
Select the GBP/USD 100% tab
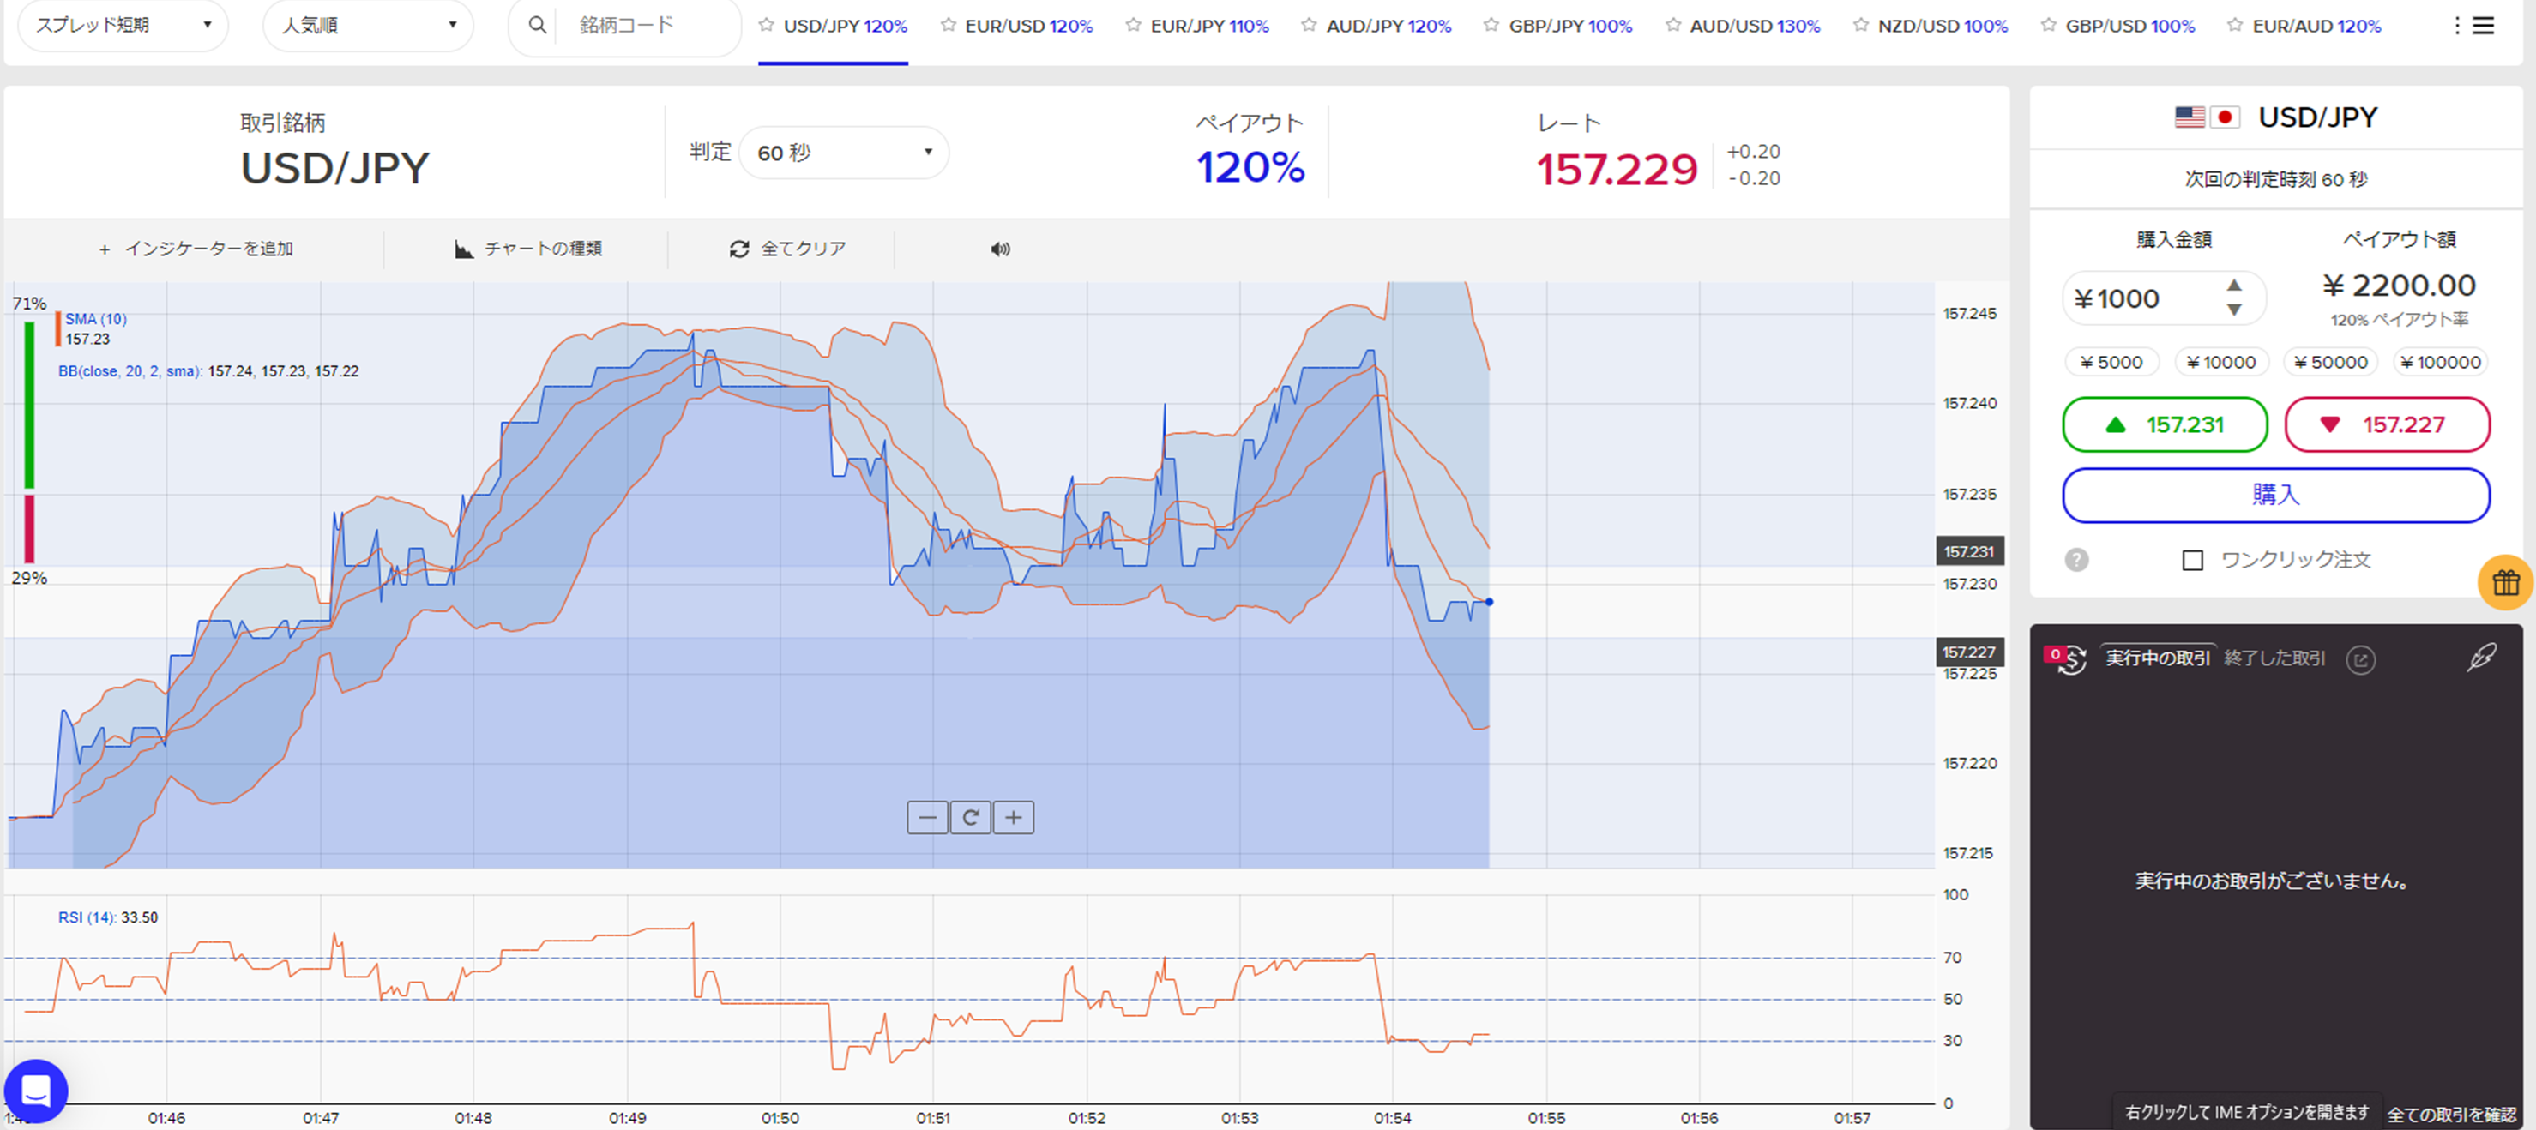pos(2130,26)
